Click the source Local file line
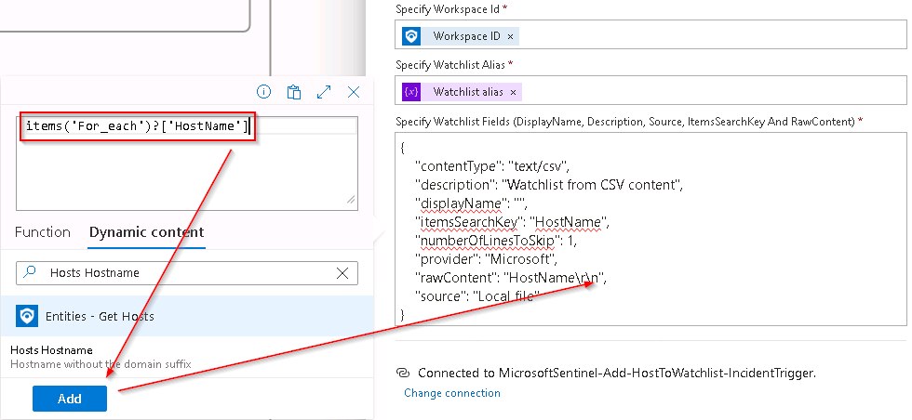Viewport: 912px width, 420px height. (x=477, y=296)
